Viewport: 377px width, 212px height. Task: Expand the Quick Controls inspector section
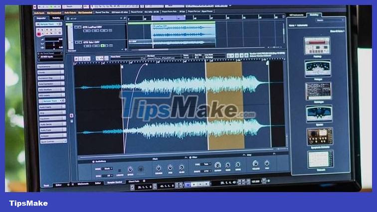coord(54,141)
